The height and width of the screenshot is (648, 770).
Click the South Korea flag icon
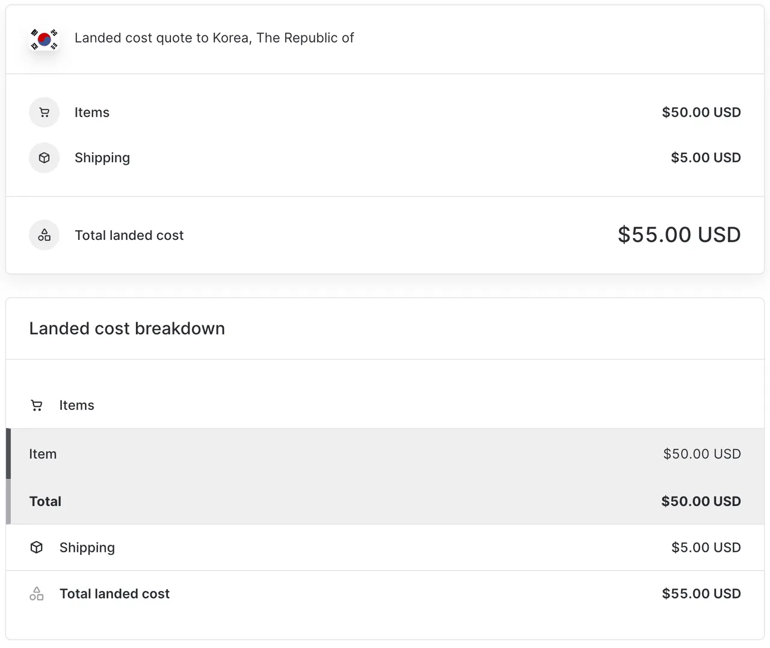44,38
